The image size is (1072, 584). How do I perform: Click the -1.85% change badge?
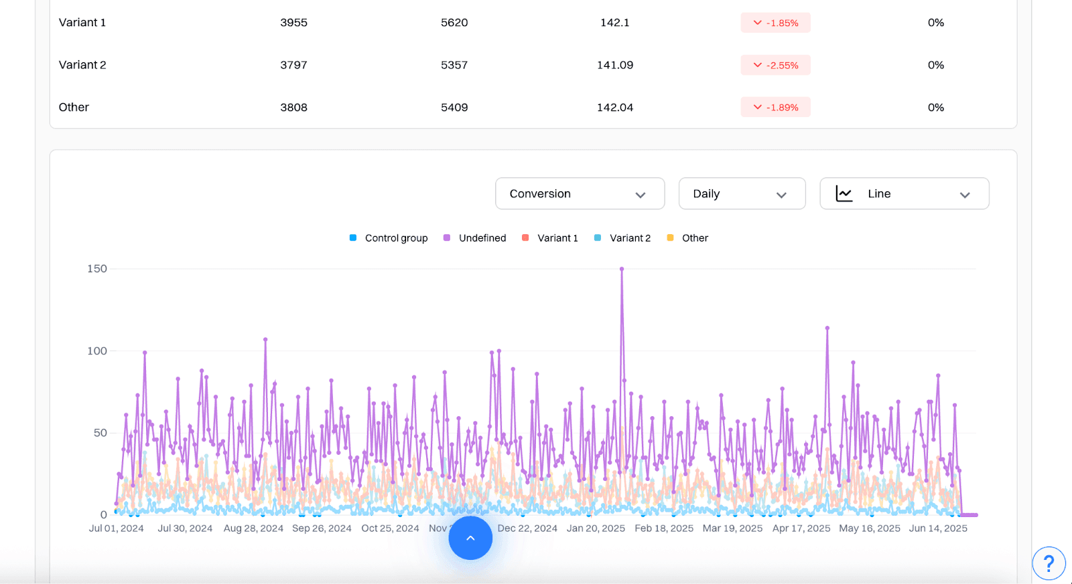coord(775,23)
